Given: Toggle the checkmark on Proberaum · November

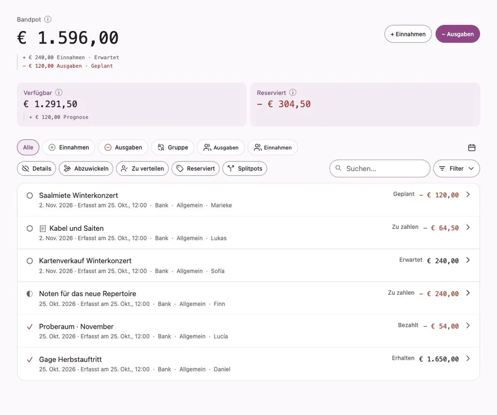Looking at the screenshot, I should [x=30, y=327].
